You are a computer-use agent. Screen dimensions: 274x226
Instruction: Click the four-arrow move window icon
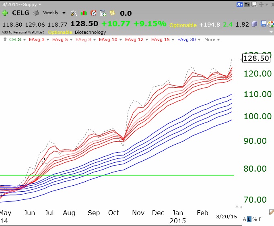[x=261, y=4]
